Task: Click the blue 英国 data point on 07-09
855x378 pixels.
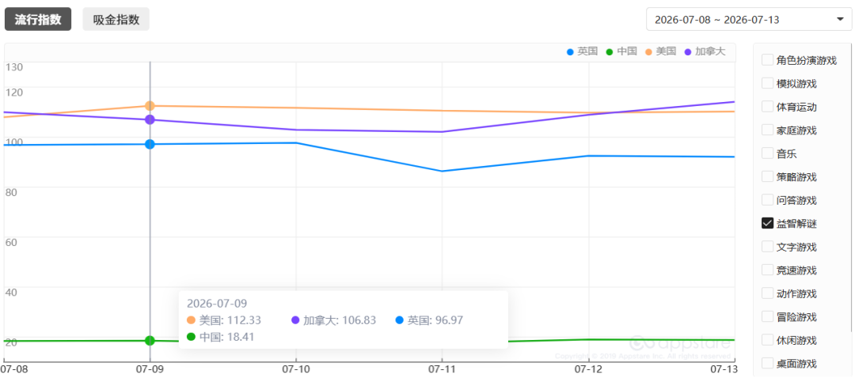Action: click(150, 144)
